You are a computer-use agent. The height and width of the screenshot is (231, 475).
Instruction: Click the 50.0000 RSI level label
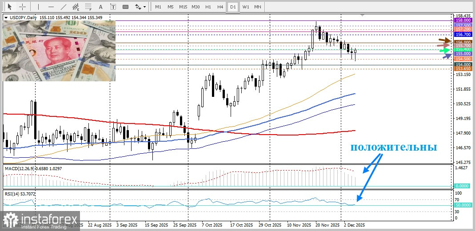463,205
